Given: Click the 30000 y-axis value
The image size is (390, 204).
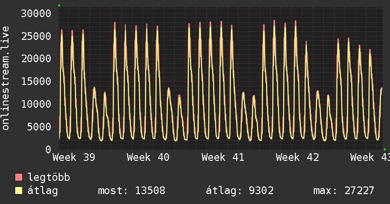Looking at the screenshot, I should pyautogui.click(x=36, y=13).
